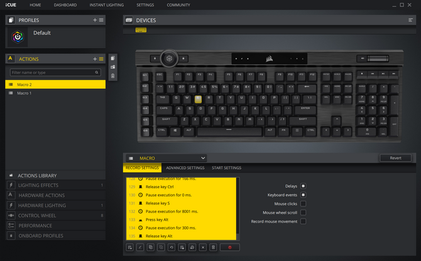Select the Default profile
The height and width of the screenshot is (261, 421).
[x=55, y=37]
